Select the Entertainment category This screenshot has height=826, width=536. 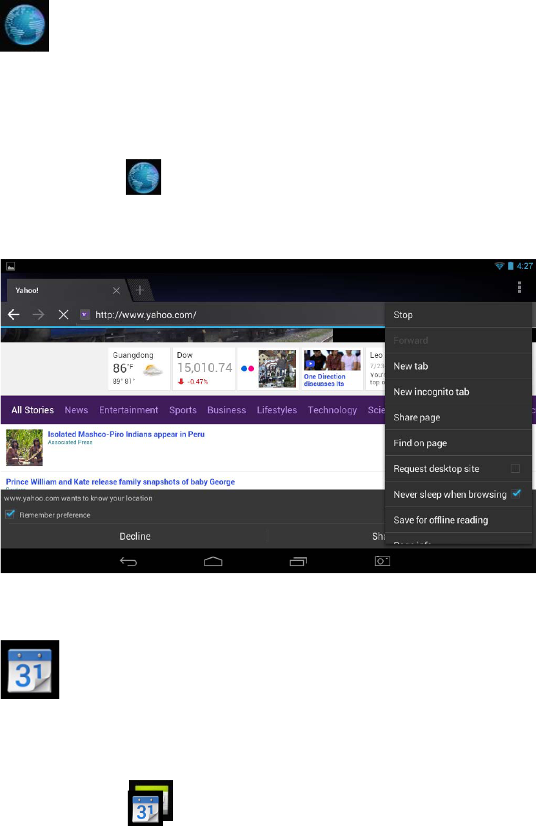pos(128,410)
